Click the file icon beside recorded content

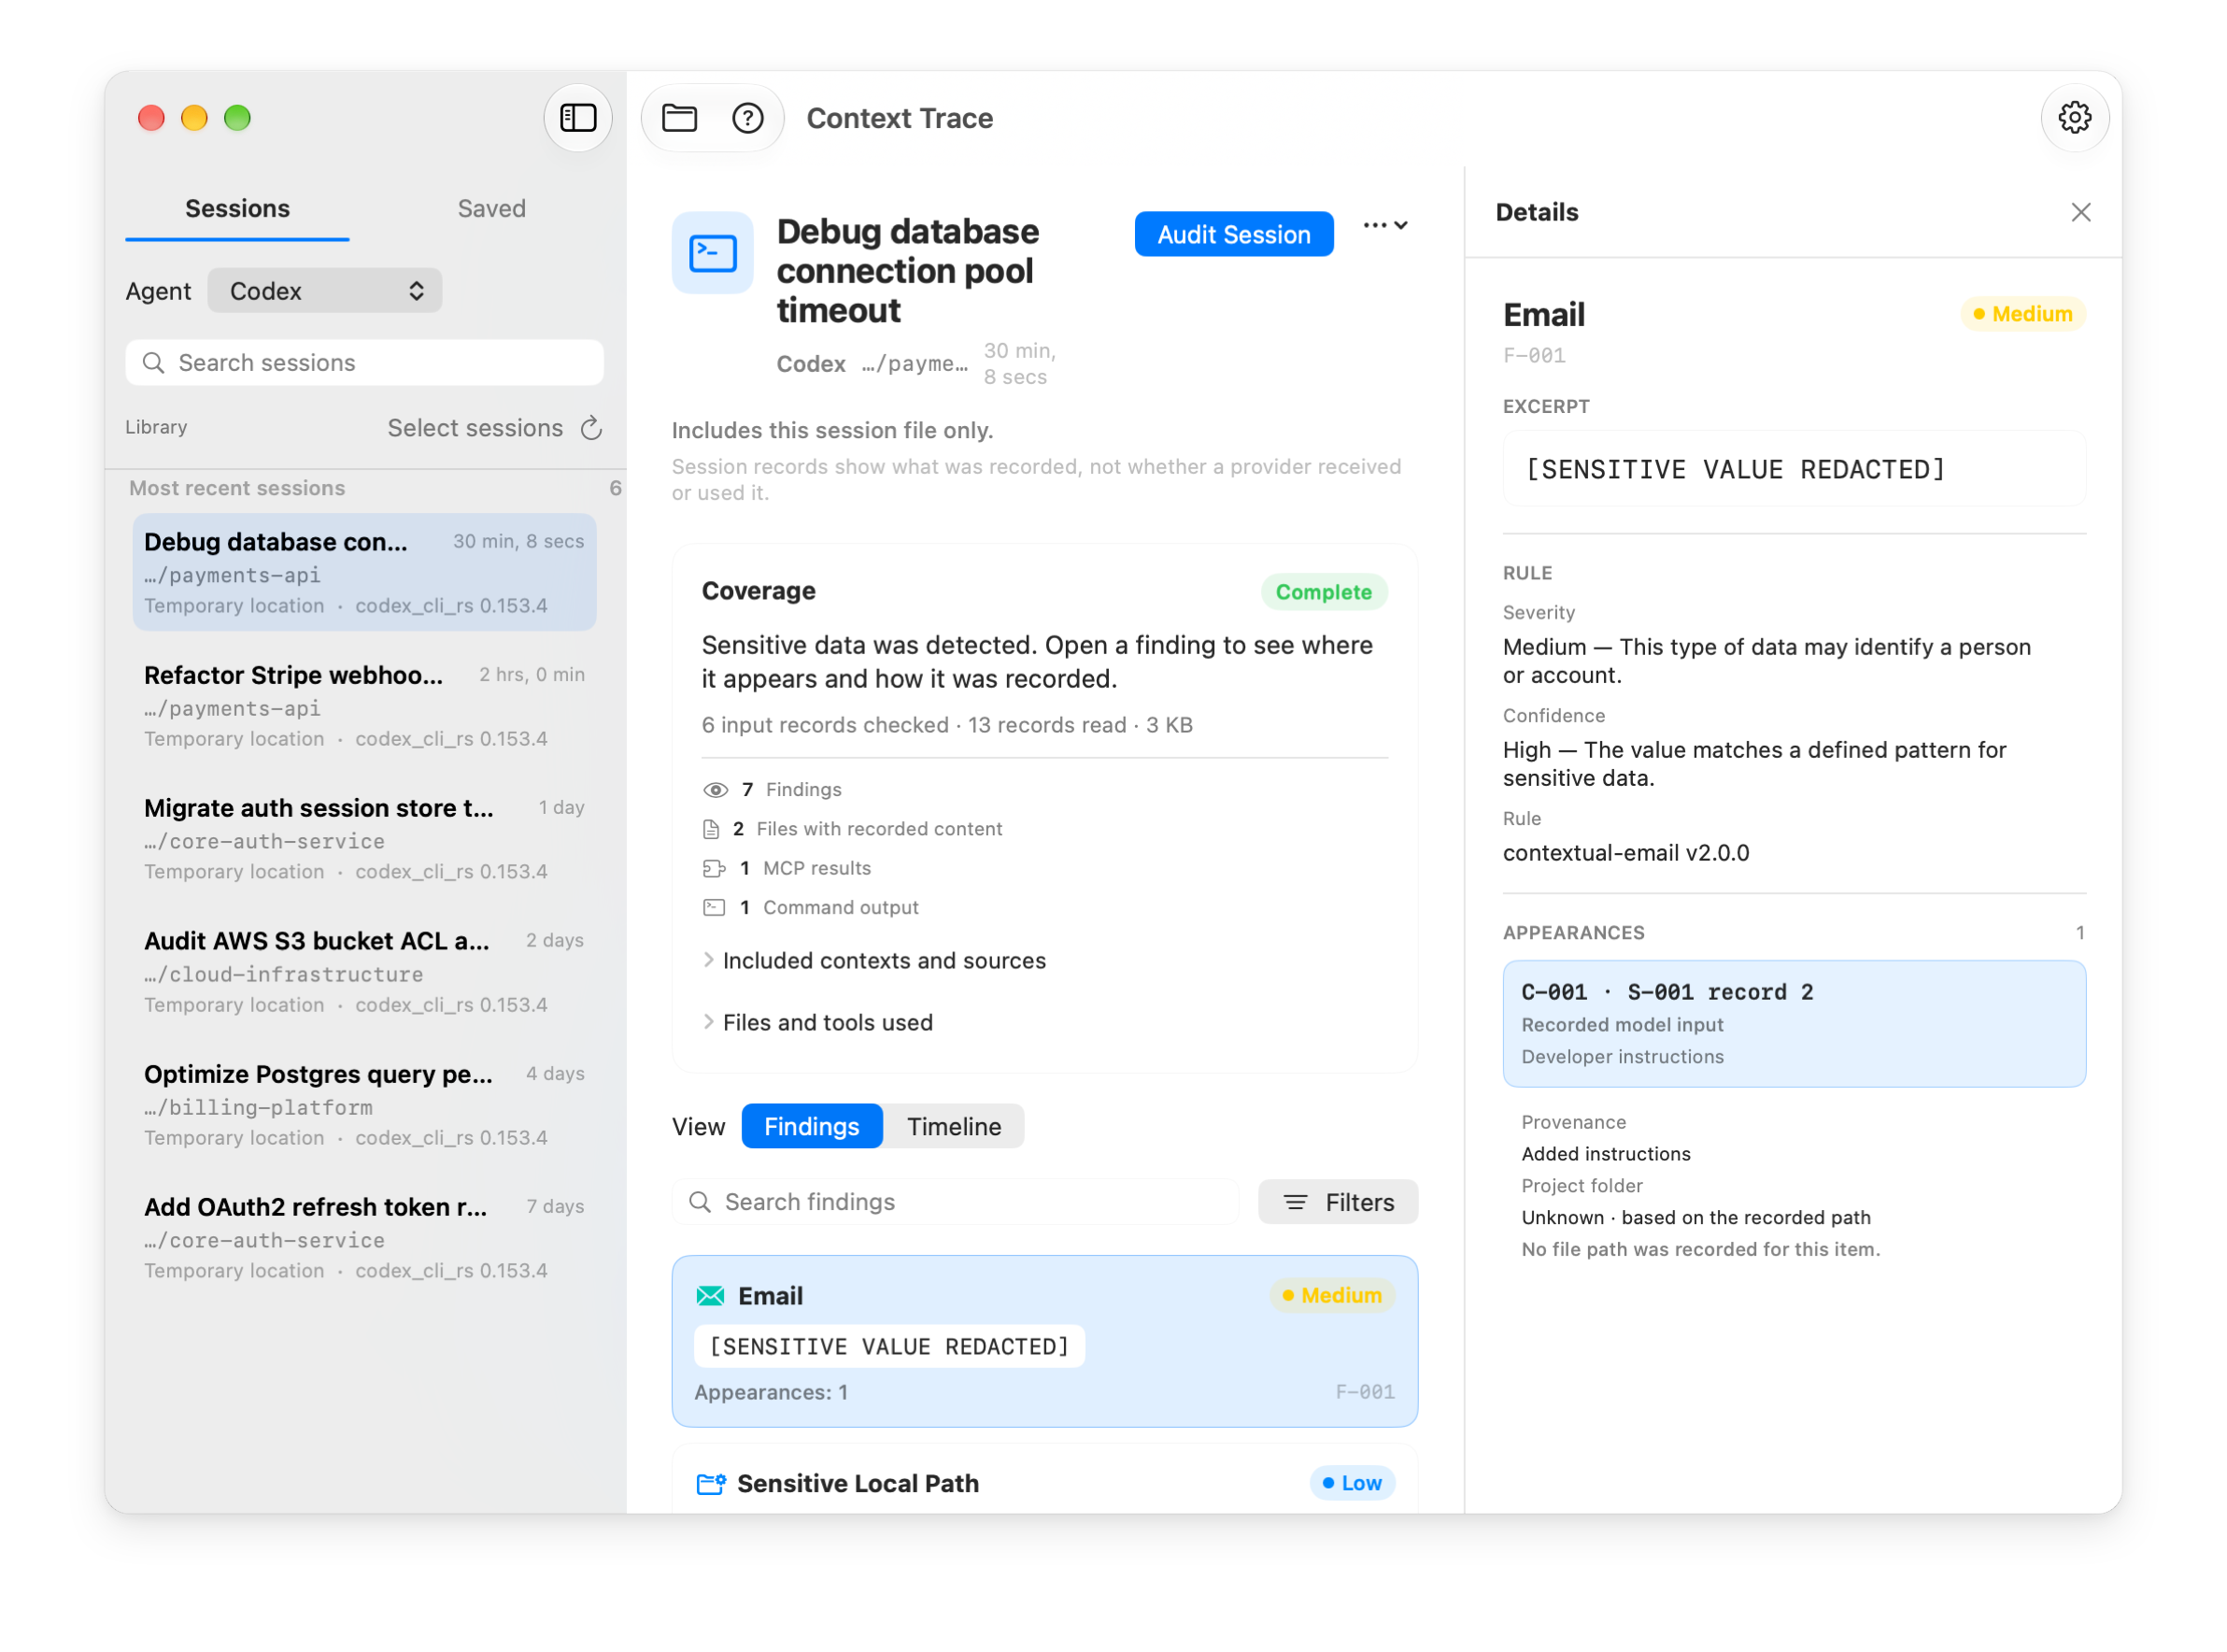click(711, 829)
